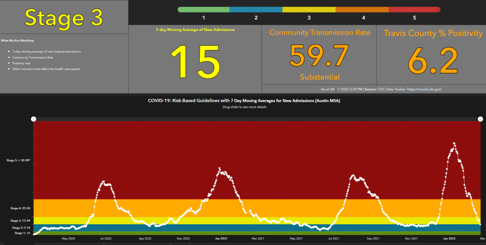Viewport: 486px width, 245px height.
Task: Select the blue stage 2 segment of risk bar
Action: coord(256,9)
